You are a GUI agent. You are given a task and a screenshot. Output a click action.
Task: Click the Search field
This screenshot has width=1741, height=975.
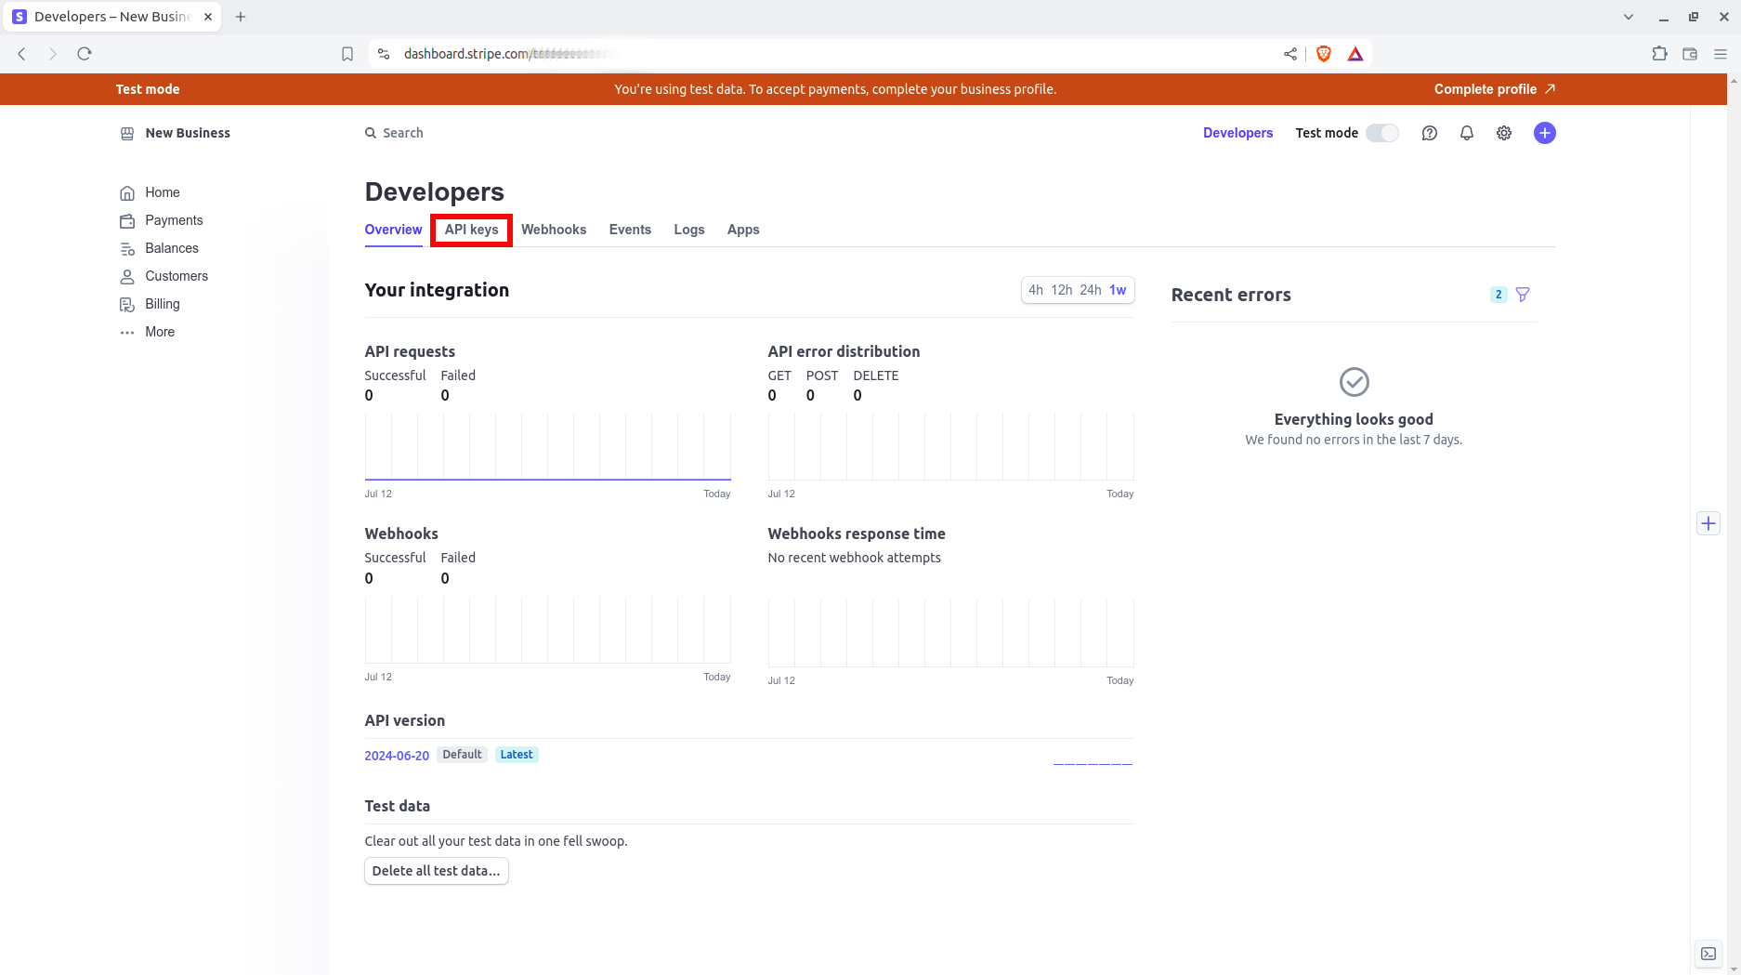click(394, 133)
